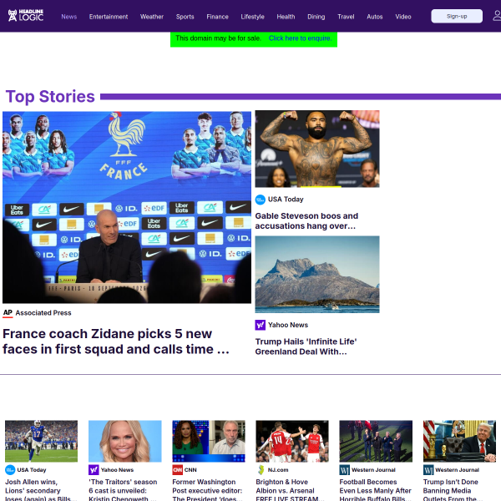The height and width of the screenshot is (501, 501).
Task: Go to the Dining section
Action: click(x=316, y=17)
